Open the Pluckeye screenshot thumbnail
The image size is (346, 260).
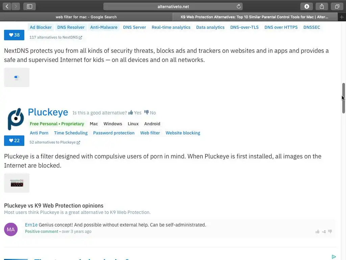[17, 183]
